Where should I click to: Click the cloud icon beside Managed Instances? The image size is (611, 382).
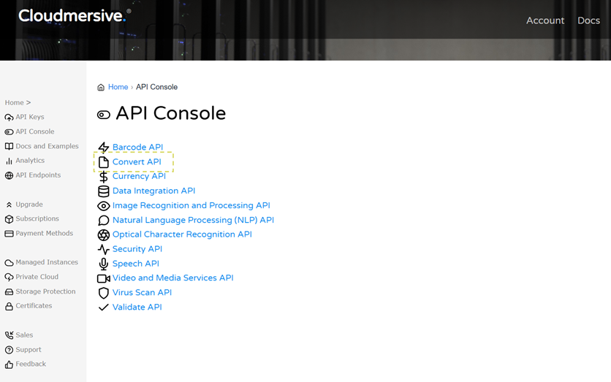(9, 263)
